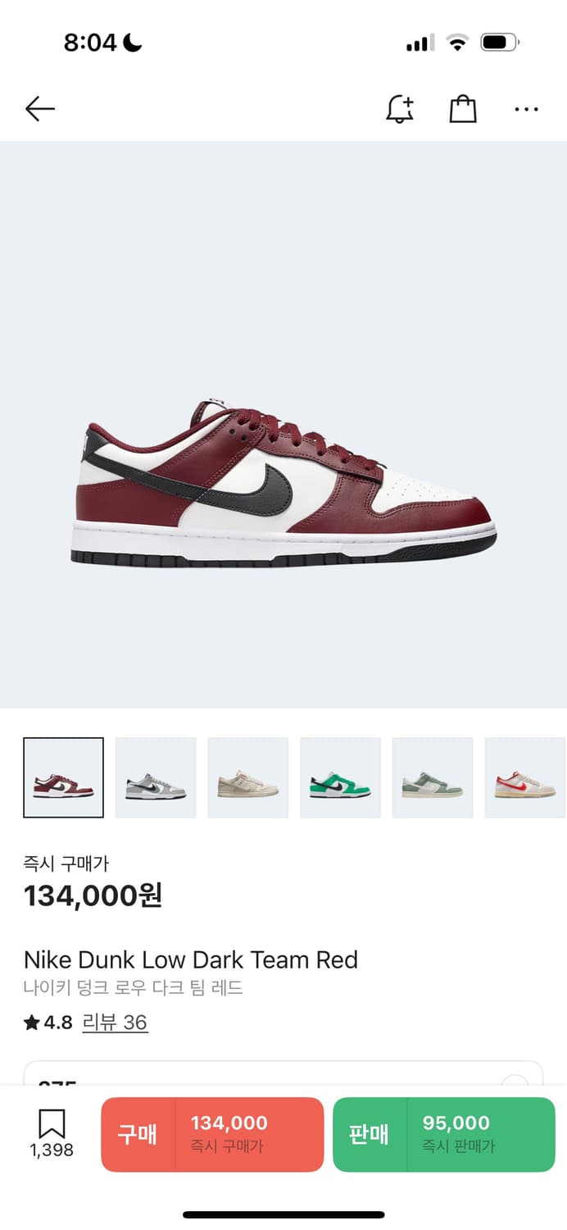This screenshot has height=1230, width=567.
Task: Tap the 95,000 즉시 판매가 price label
Action: 459,1134
